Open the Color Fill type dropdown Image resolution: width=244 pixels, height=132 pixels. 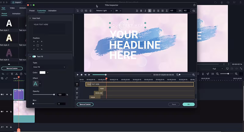(49, 67)
